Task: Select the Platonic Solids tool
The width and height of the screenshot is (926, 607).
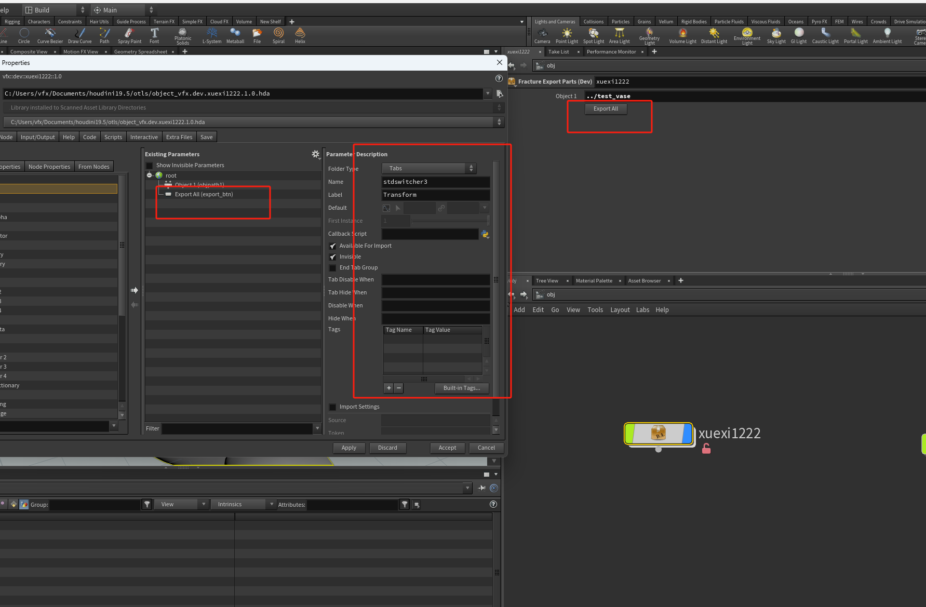Action: (182, 35)
